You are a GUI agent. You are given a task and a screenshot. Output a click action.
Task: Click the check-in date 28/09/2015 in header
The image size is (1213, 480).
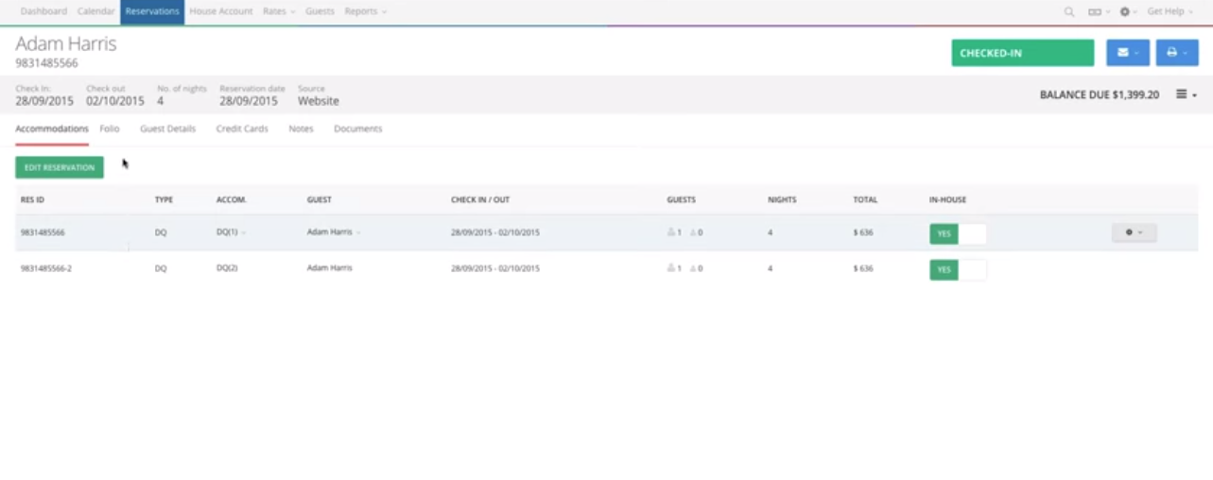pyautogui.click(x=44, y=101)
